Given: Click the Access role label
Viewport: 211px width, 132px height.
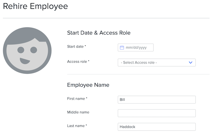Looking at the screenshot, I should click(78, 62).
